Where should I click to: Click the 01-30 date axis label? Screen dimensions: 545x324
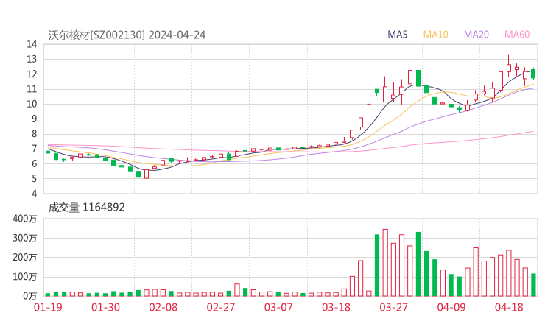tap(105, 307)
